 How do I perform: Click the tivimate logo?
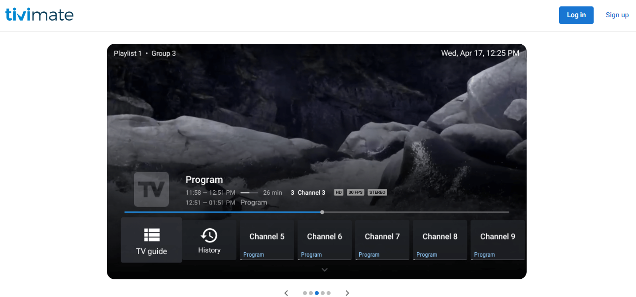(x=39, y=15)
